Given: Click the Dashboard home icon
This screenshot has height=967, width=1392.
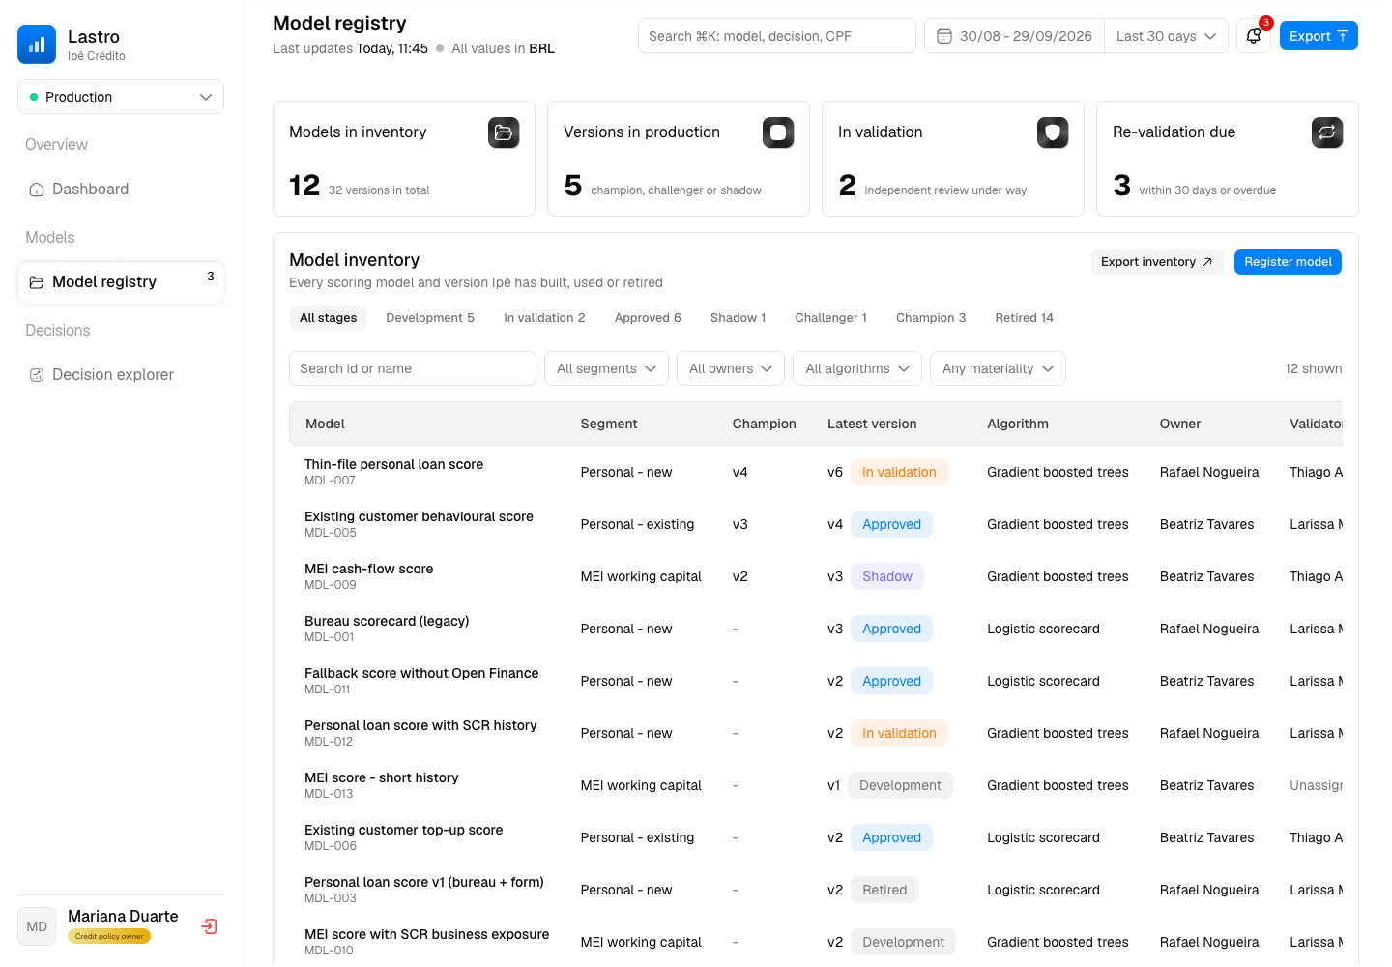Looking at the screenshot, I should pos(37,190).
